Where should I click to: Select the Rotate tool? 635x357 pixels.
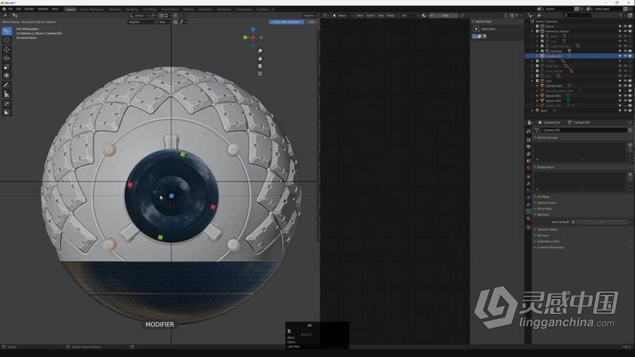(7, 58)
